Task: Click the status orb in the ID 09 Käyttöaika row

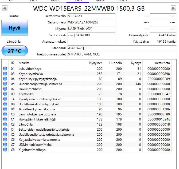Action: [x=5, y=94]
